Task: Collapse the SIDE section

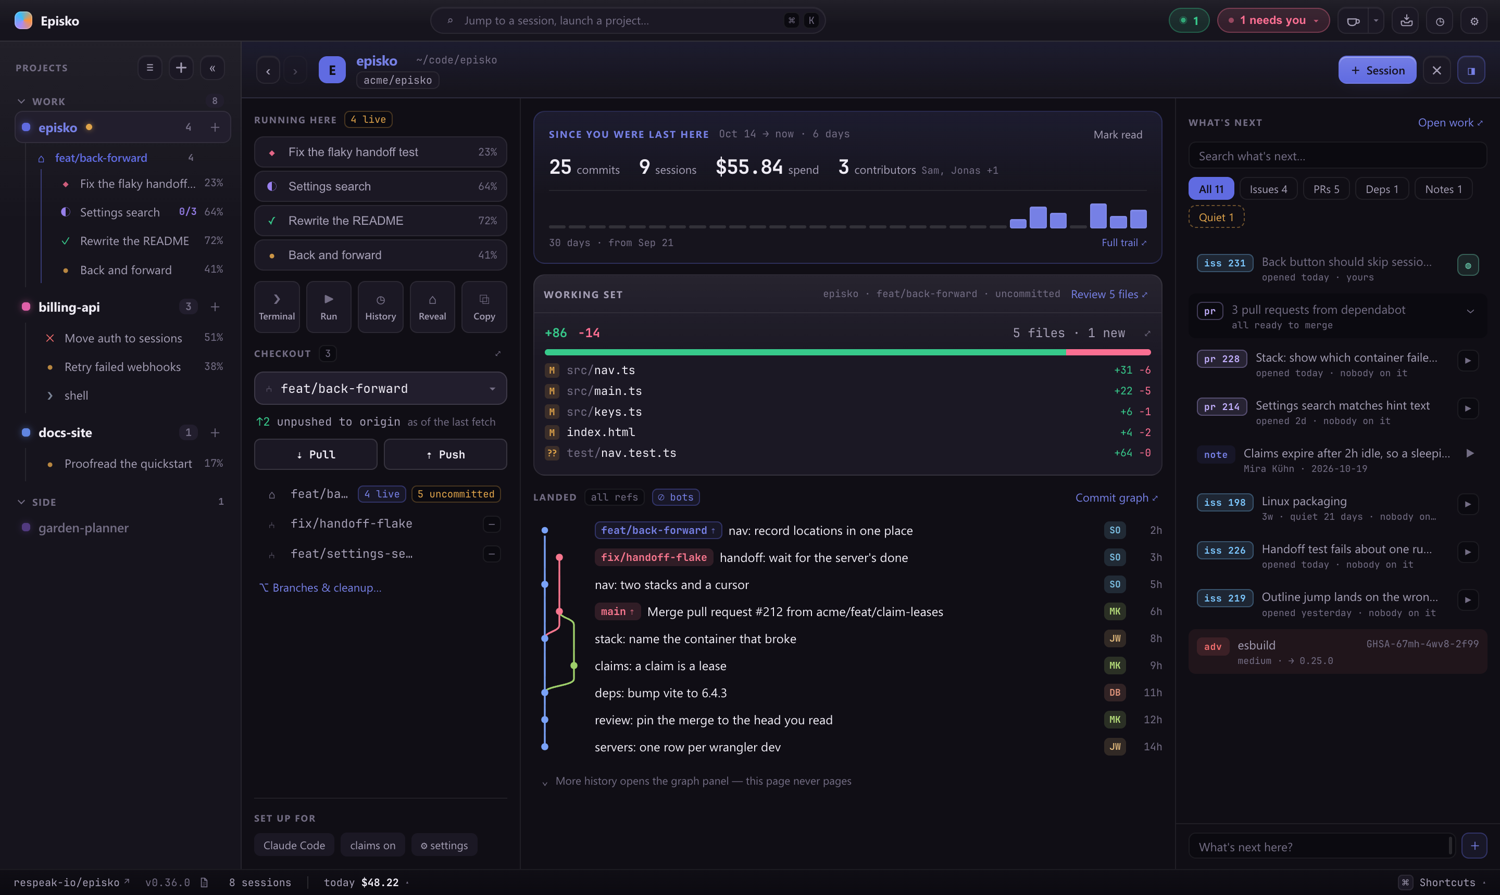Action: tap(21, 502)
